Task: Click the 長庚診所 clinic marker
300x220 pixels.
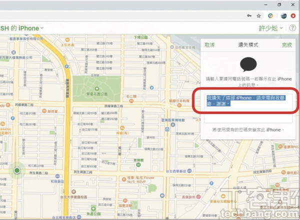Action: click(x=199, y=196)
